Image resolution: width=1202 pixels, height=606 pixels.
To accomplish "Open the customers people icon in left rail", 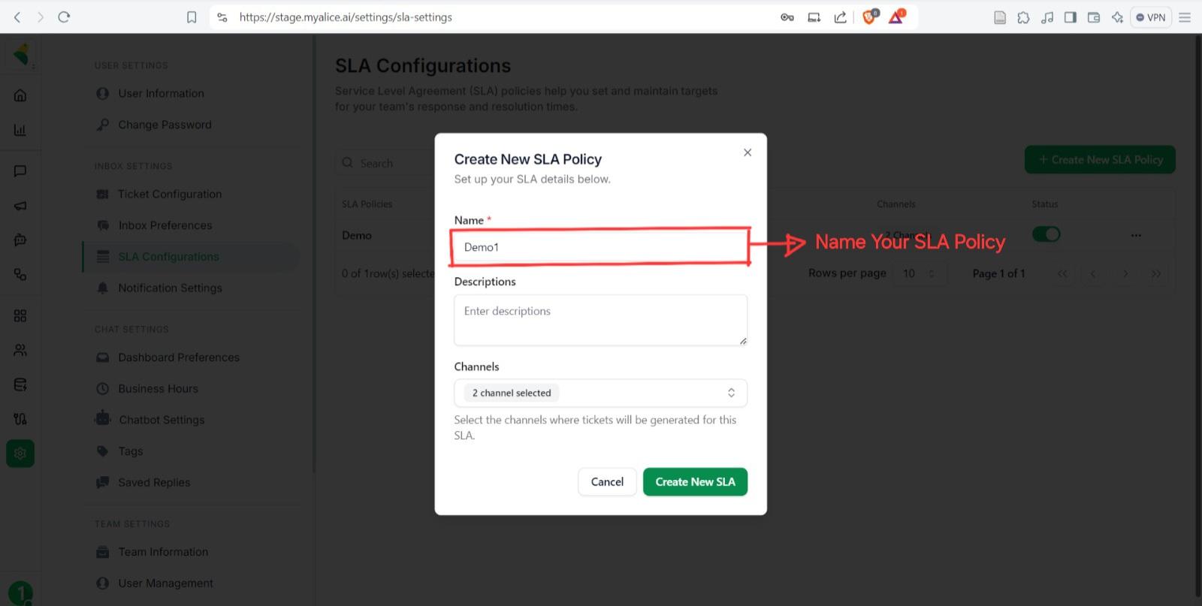I will (x=20, y=350).
